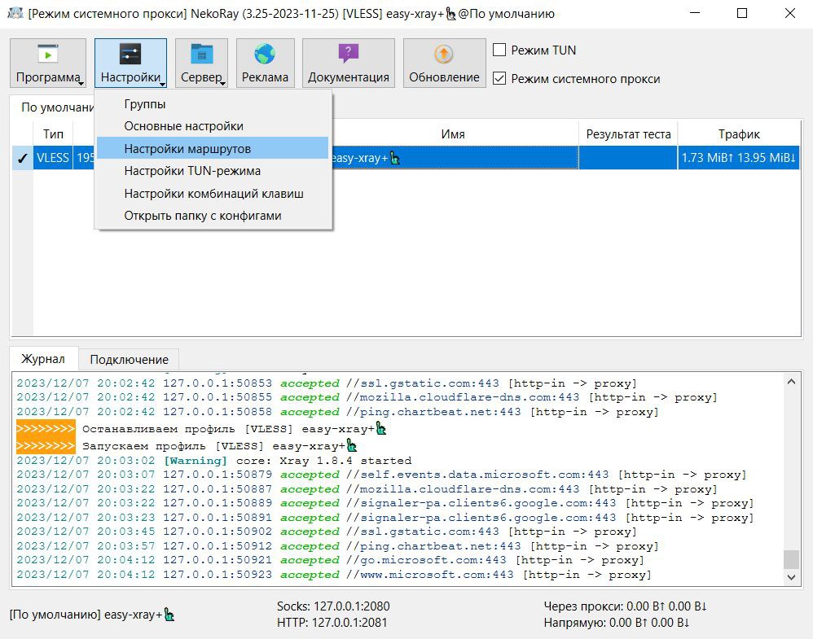Click checkmark icon of active VLESS profile
The width and height of the screenshot is (813, 639).
point(22,158)
